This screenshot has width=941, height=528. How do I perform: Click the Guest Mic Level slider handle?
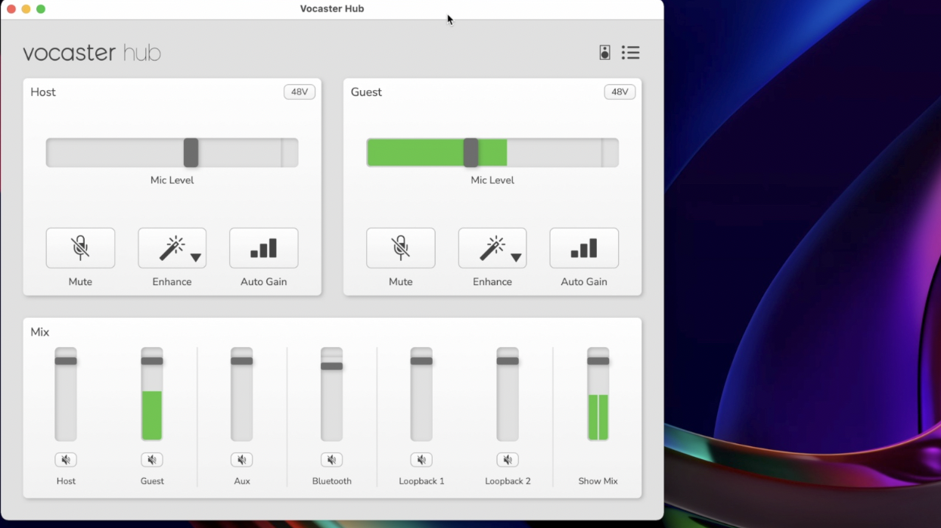[x=471, y=153]
